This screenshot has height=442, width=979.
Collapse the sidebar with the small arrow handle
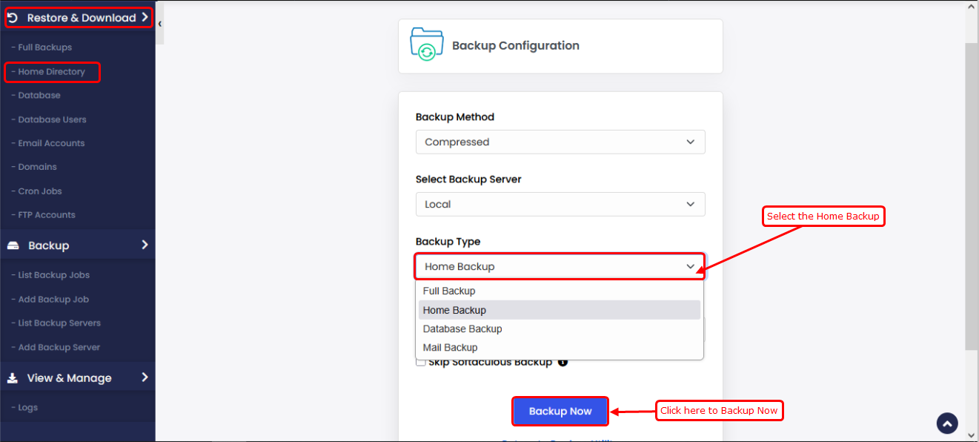coord(160,24)
